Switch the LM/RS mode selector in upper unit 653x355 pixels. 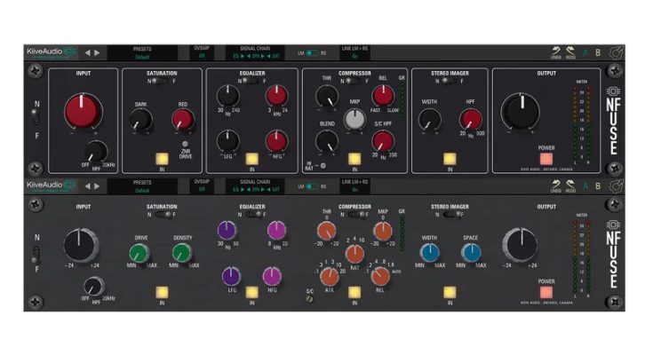[311, 52]
